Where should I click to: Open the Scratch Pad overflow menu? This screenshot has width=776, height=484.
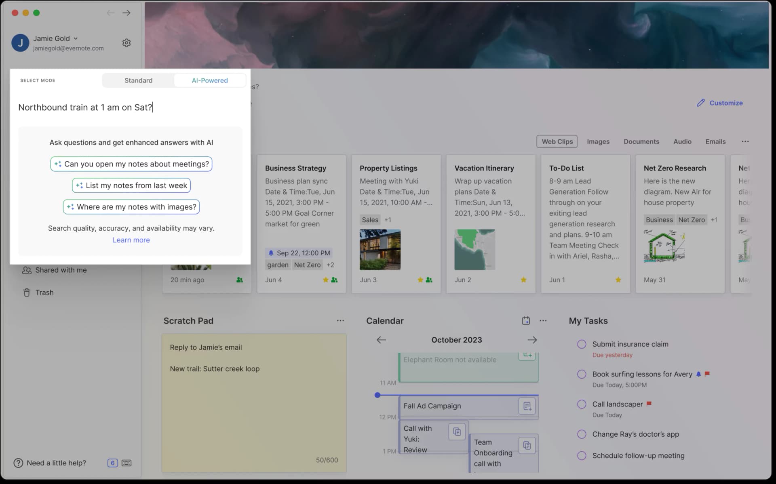(x=340, y=320)
